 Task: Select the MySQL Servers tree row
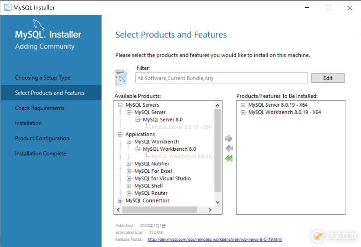pyautogui.click(x=142, y=105)
